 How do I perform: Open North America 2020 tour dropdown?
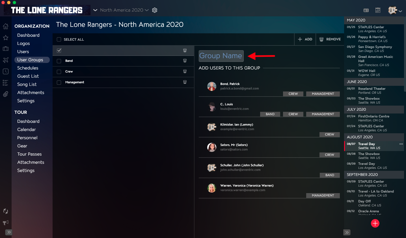[x=124, y=10]
